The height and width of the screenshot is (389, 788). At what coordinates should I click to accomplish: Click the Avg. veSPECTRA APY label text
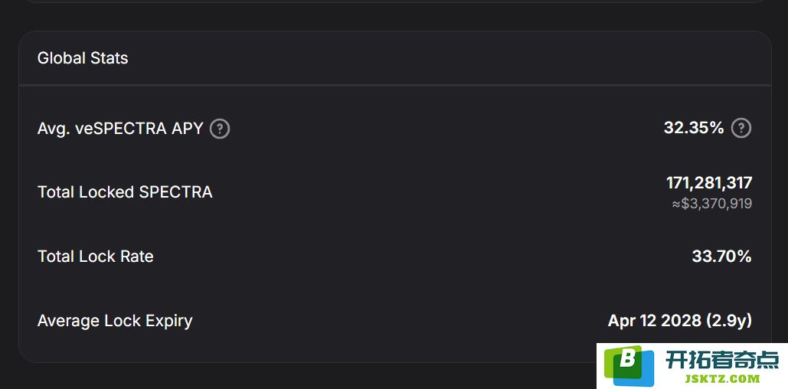tap(120, 129)
